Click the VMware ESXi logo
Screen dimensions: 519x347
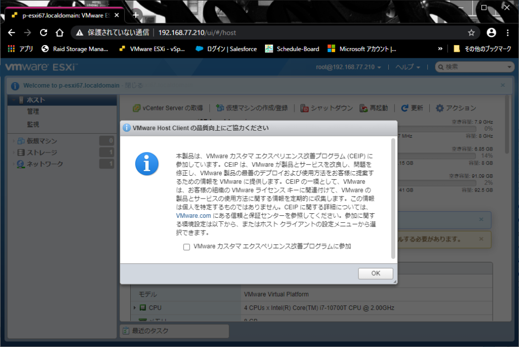click(42, 67)
